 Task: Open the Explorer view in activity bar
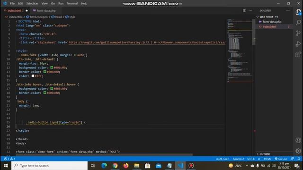[x=298, y=12]
